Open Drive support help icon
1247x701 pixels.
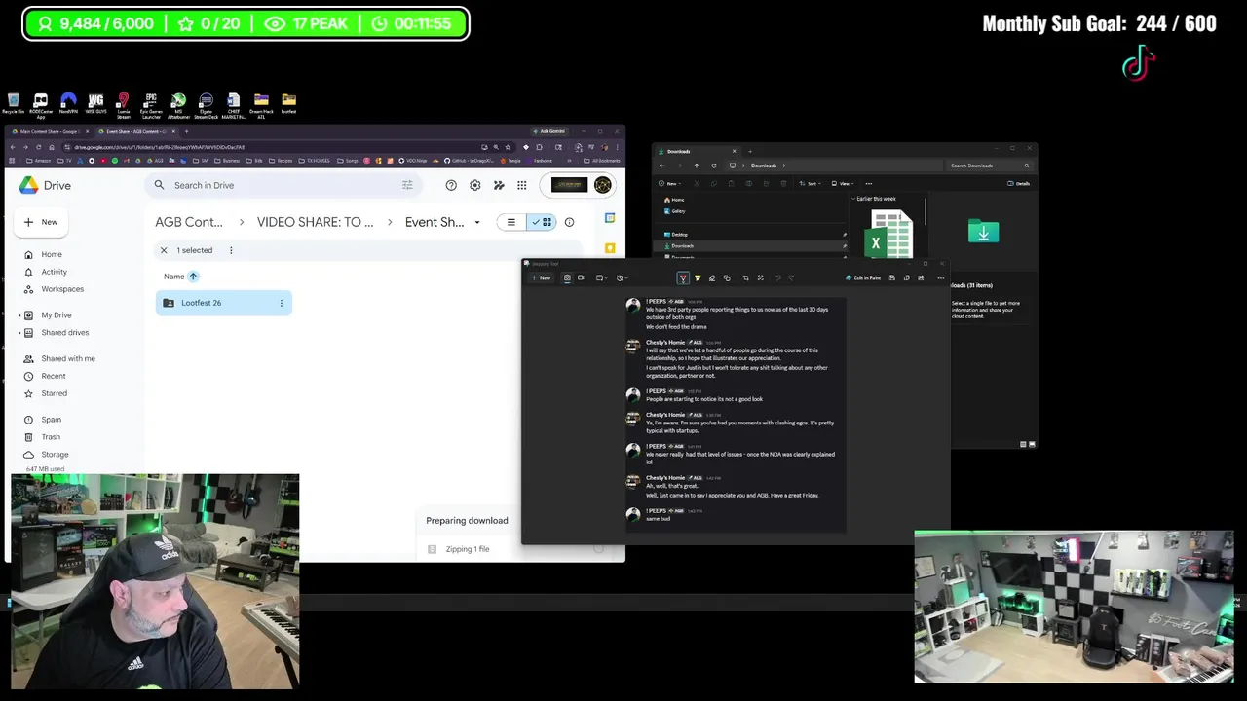[451, 185]
